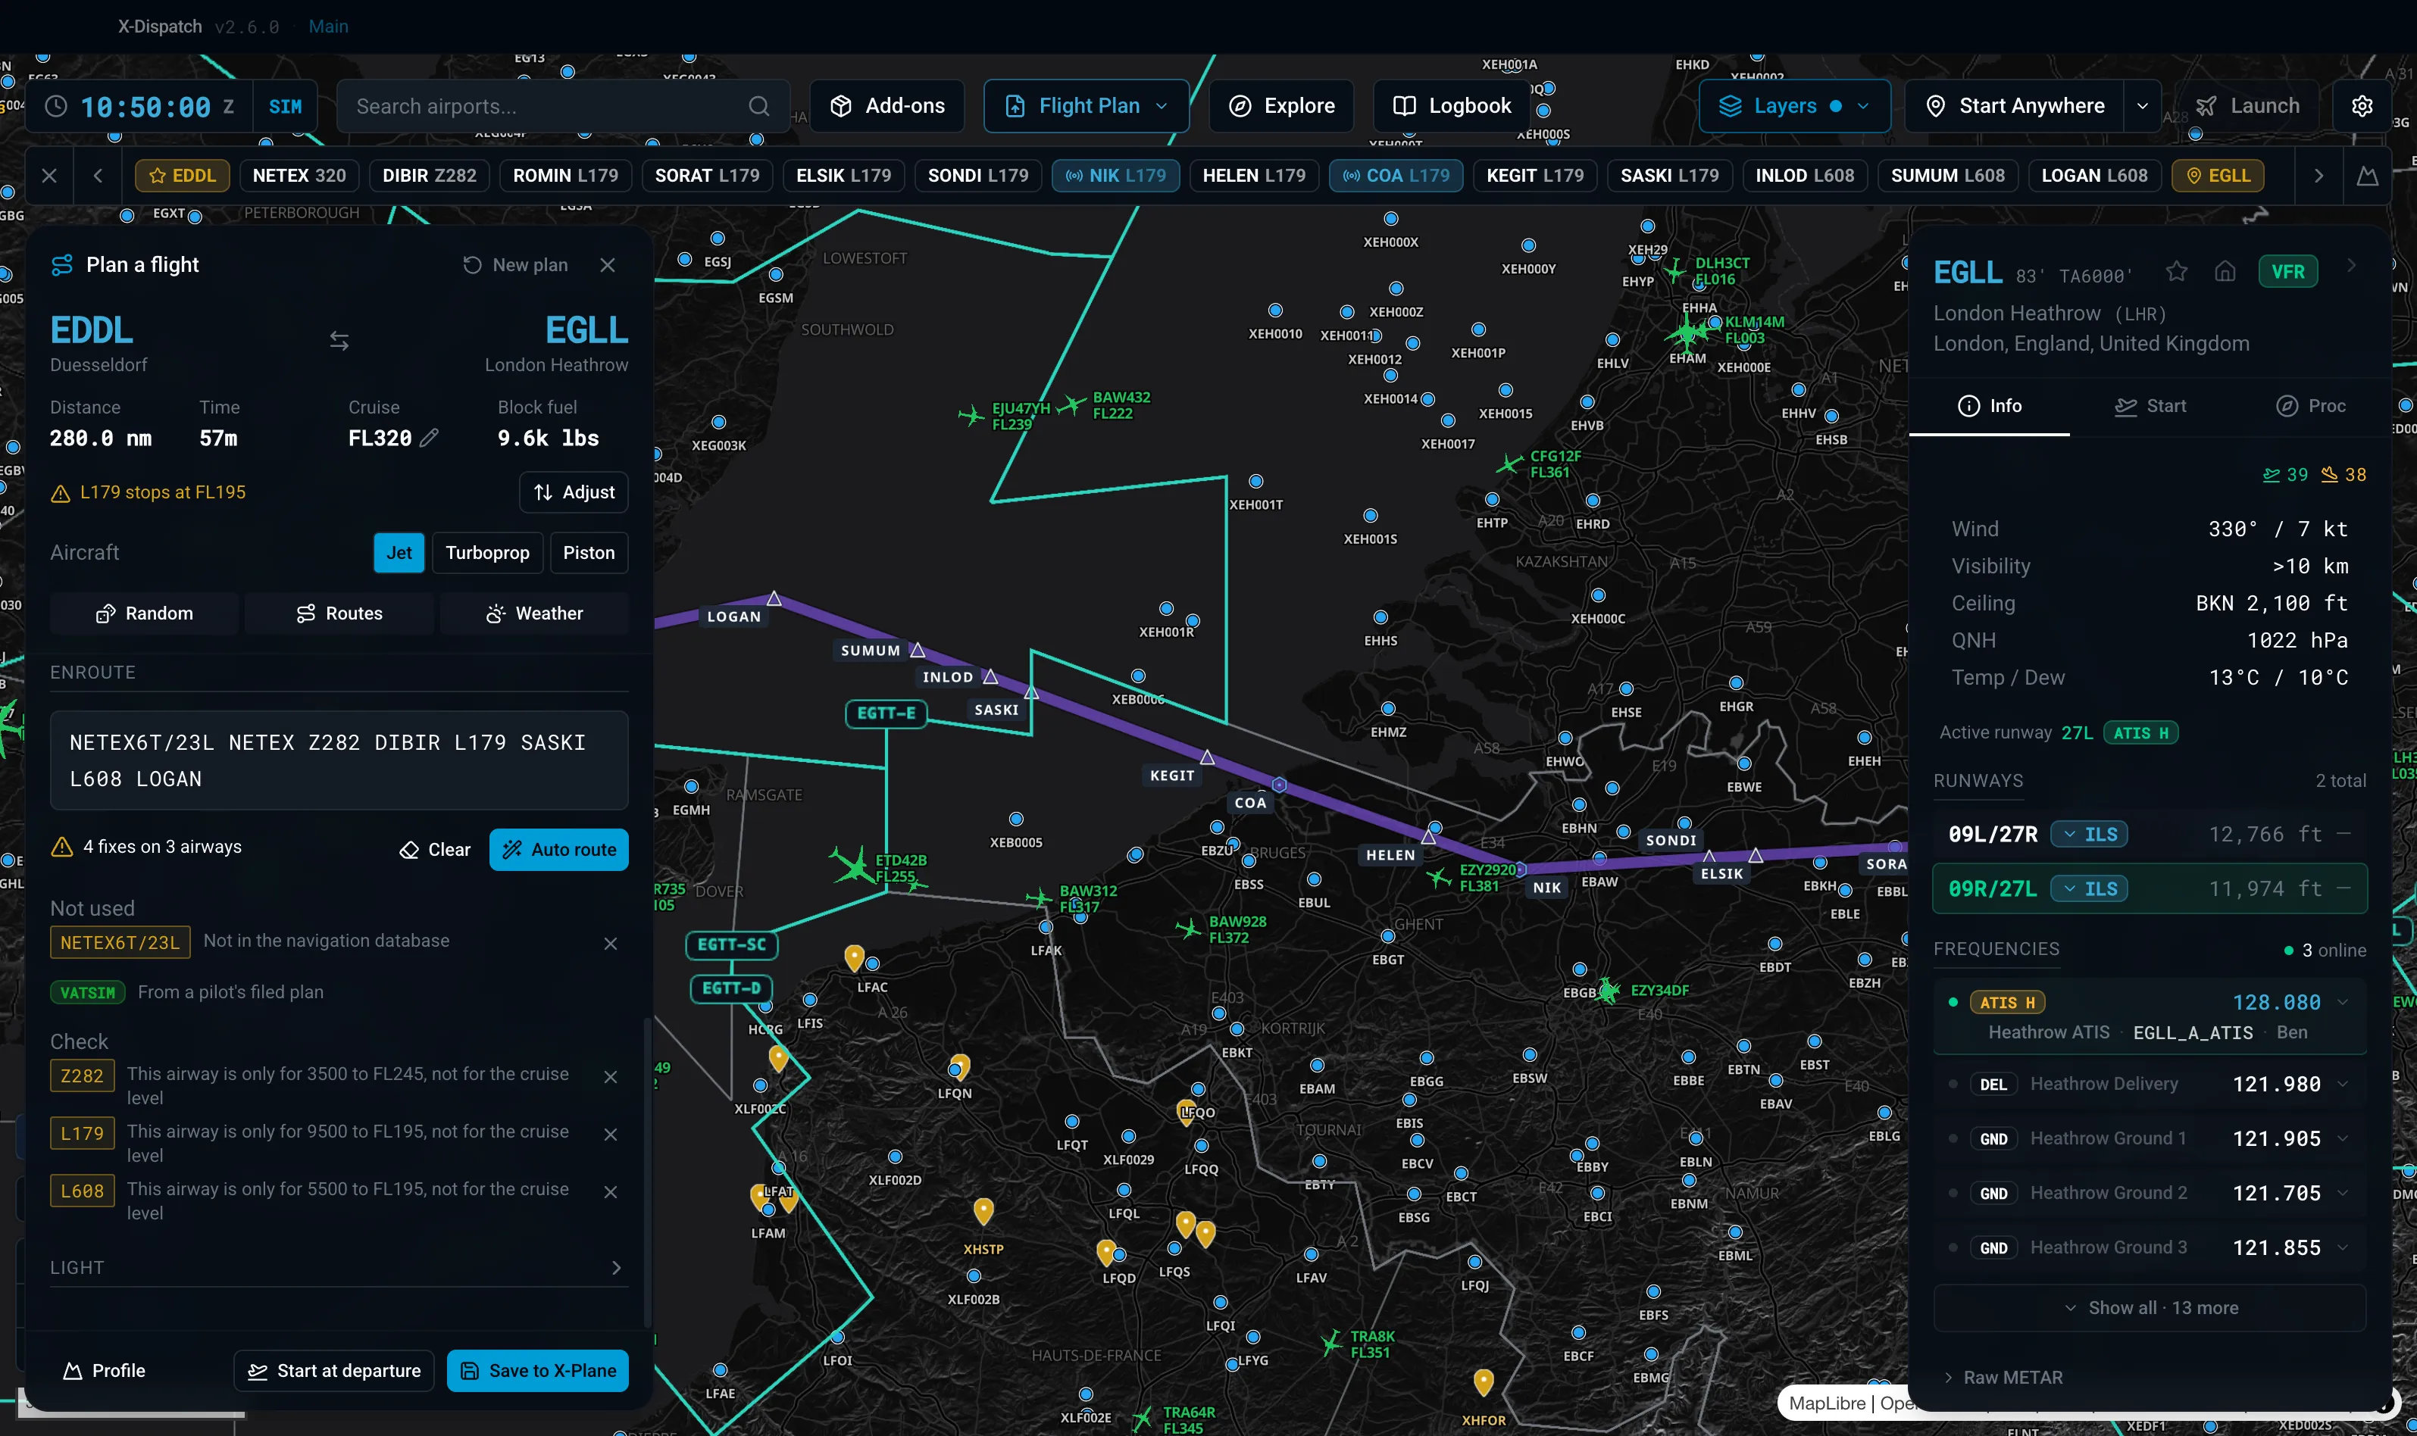Open the Add-ons menu

886,107
